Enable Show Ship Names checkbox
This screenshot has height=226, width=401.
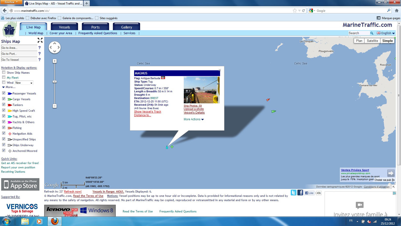[4, 72]
